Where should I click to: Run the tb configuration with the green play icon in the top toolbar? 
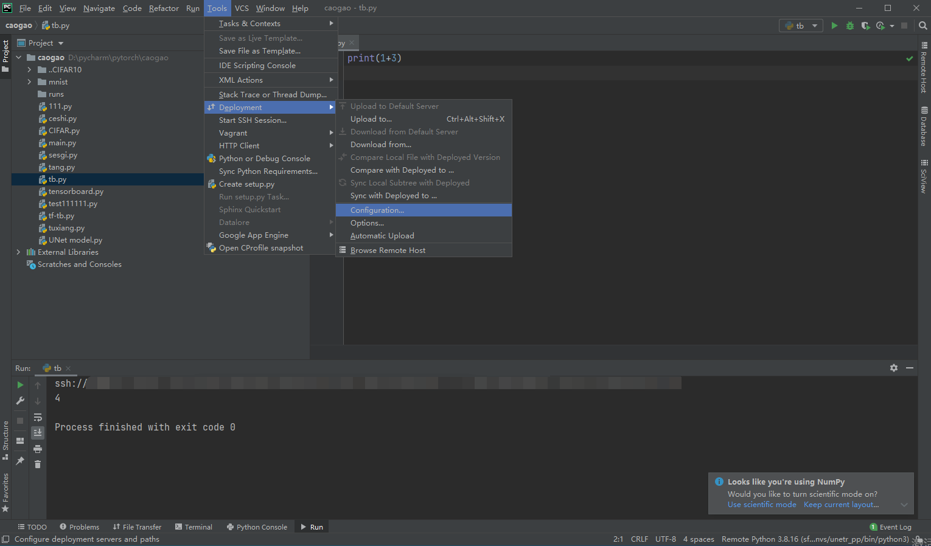[x=834, y=26]
